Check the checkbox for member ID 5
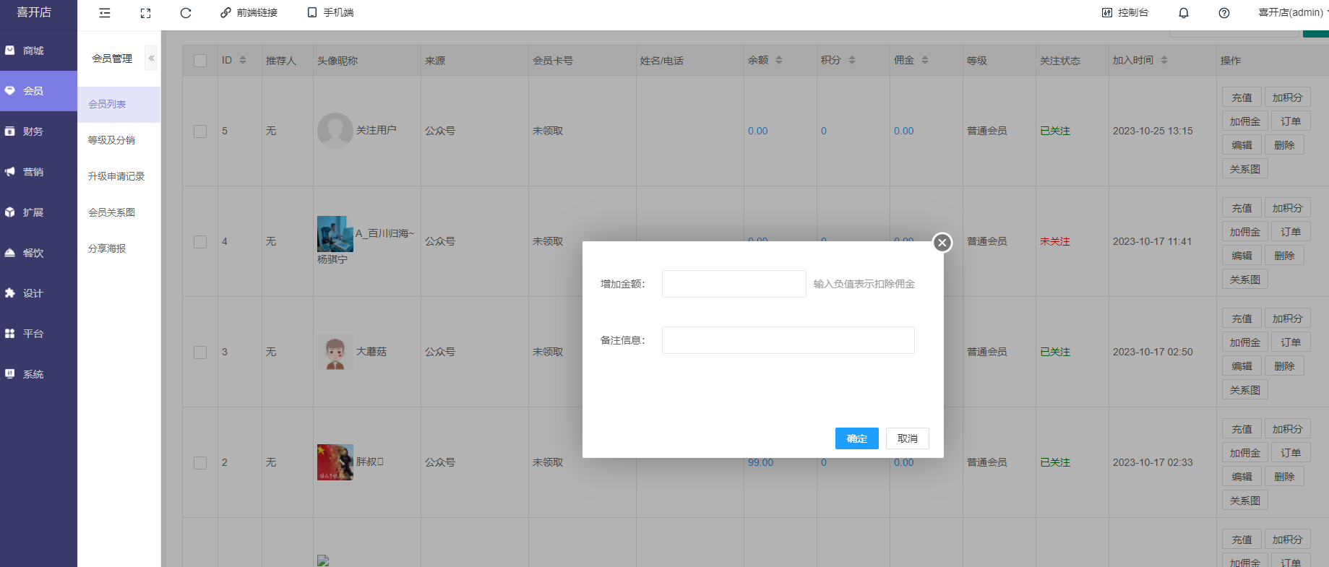1329x567 pixels. [200, 131]
